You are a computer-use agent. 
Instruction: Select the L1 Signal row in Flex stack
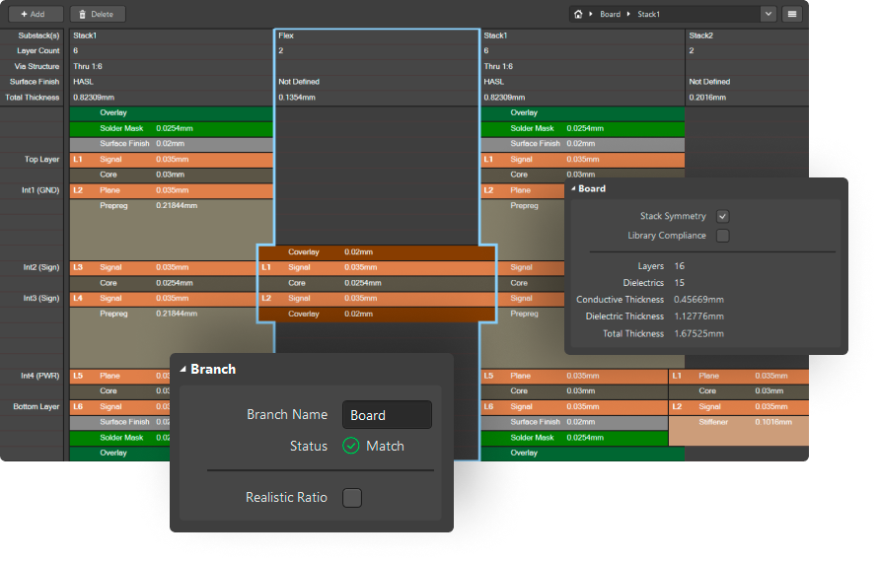pos(375,267)
